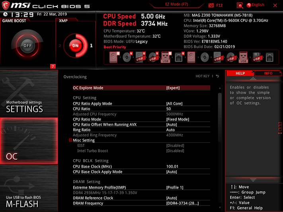Viewport: 283px width, 212px height.
Task: Expand the side panel with the triple arrow
Action: point(280,133)
